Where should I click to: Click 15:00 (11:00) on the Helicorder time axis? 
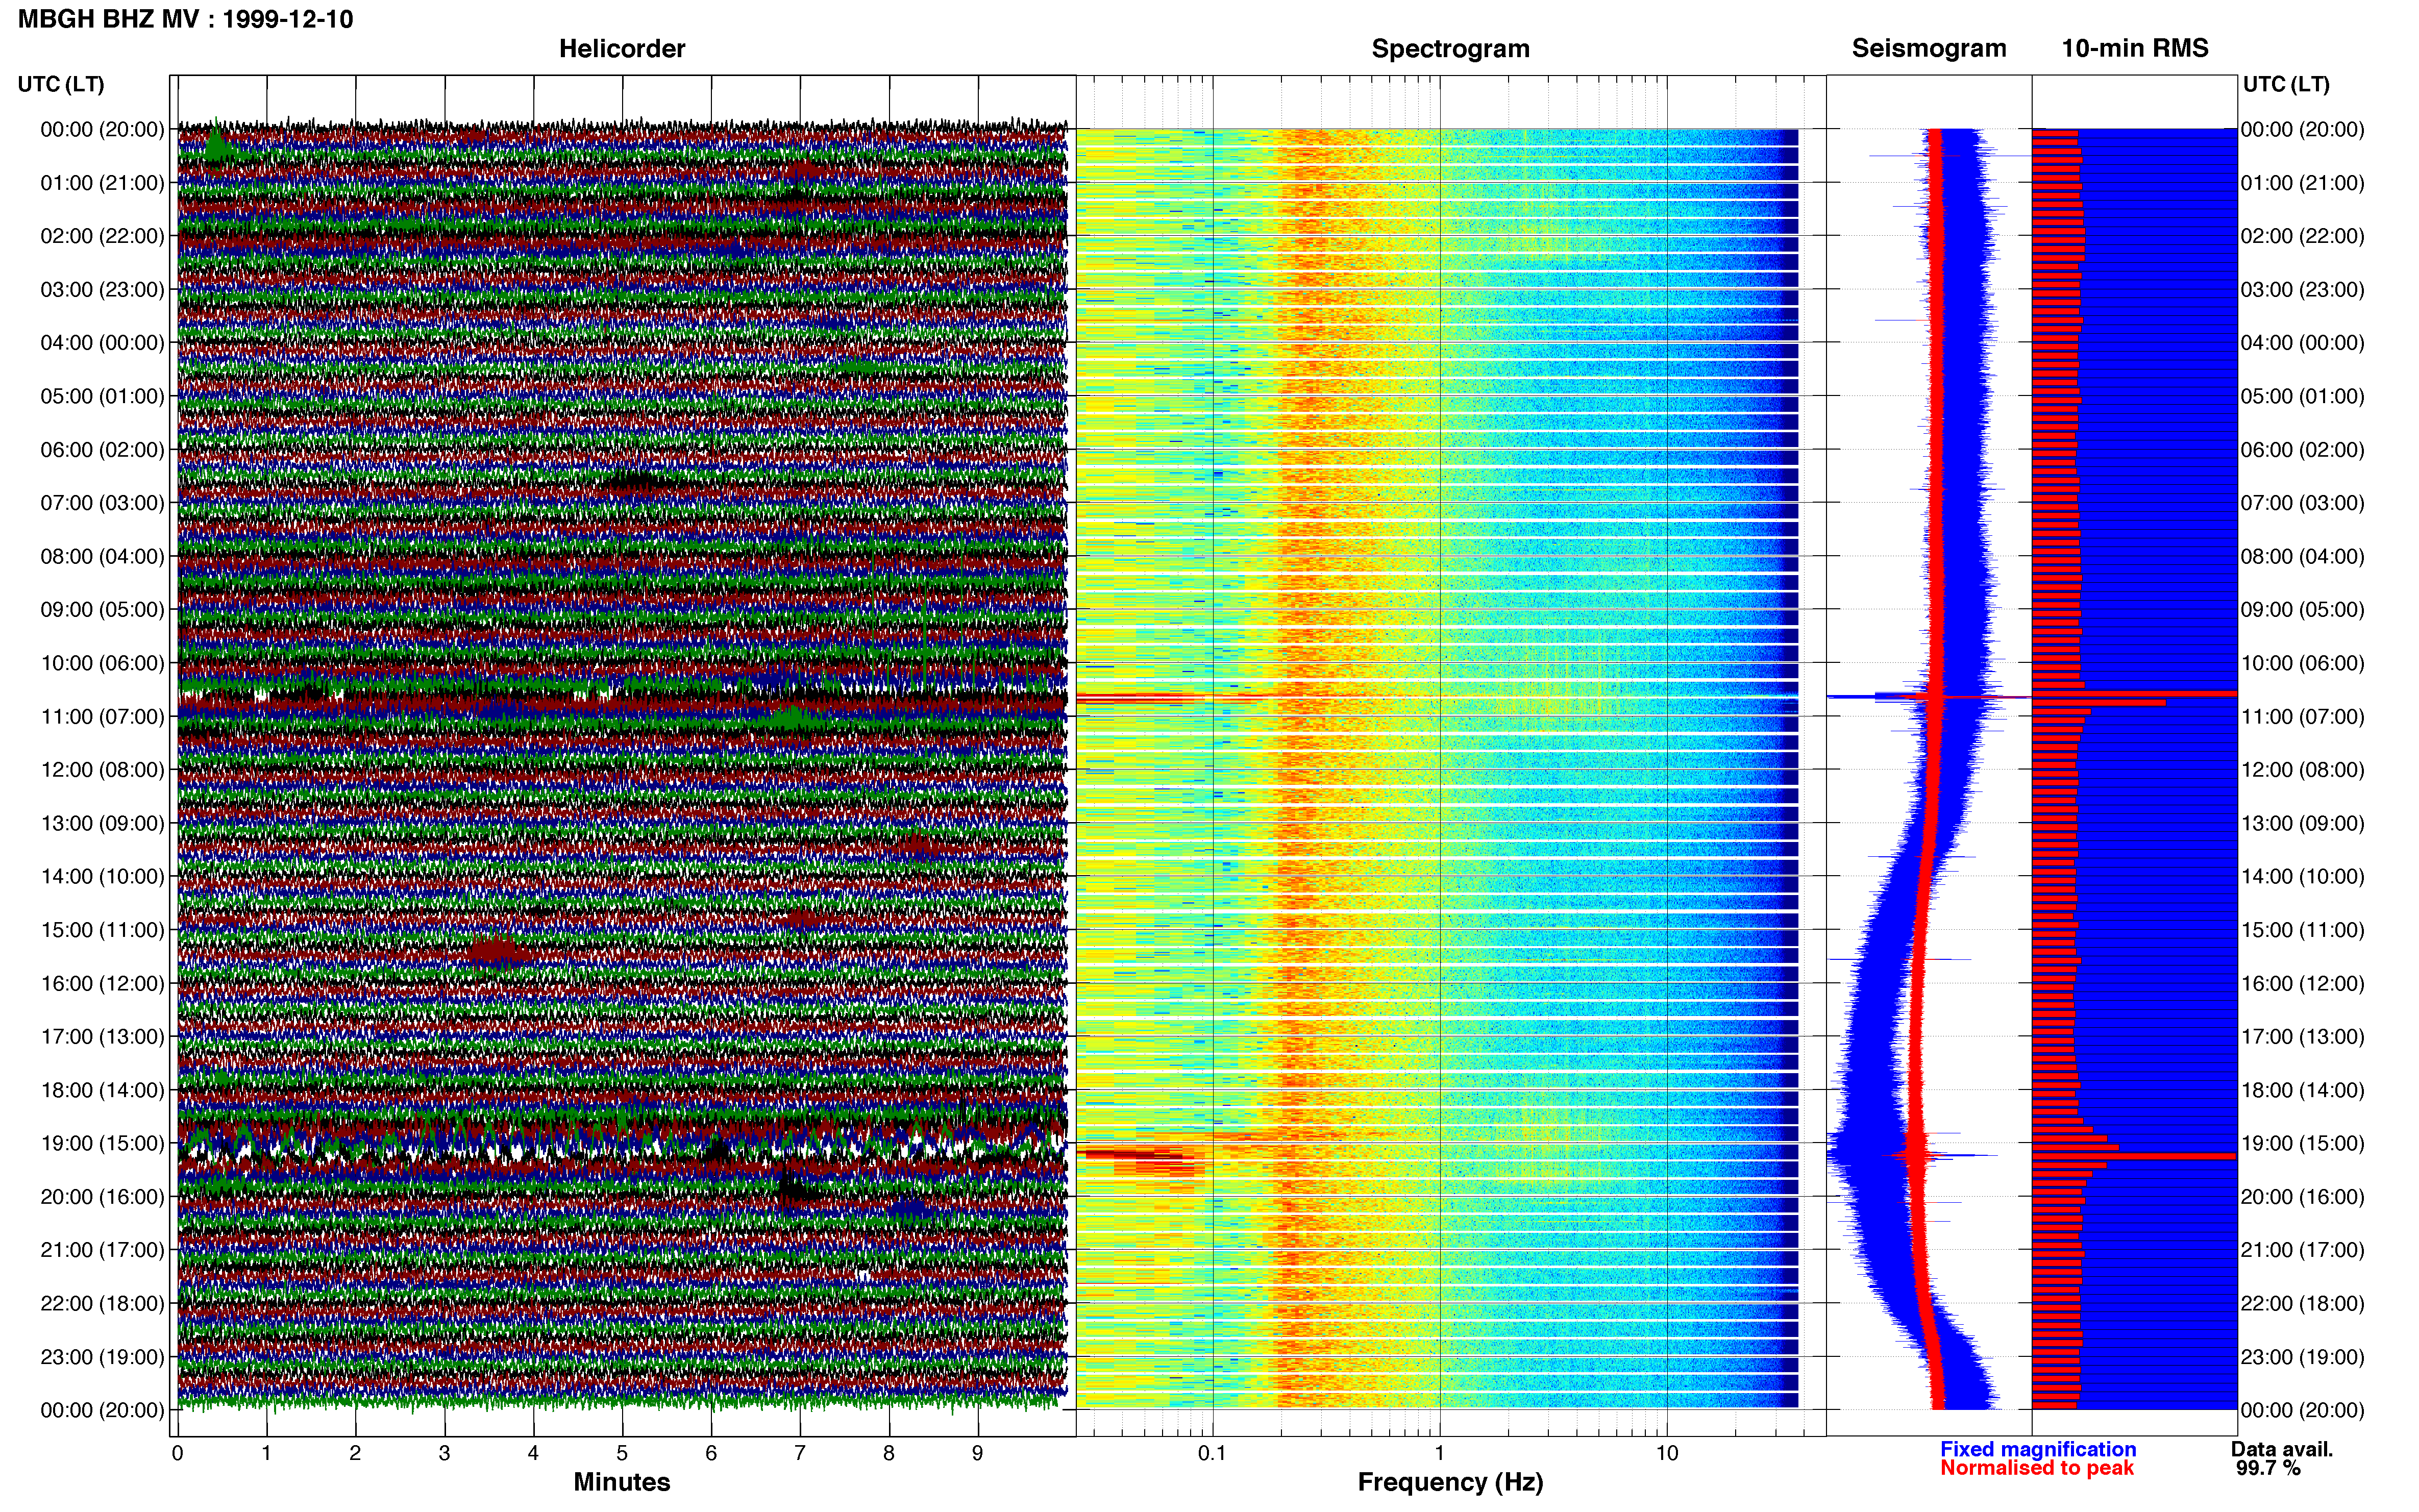[102, 929]
